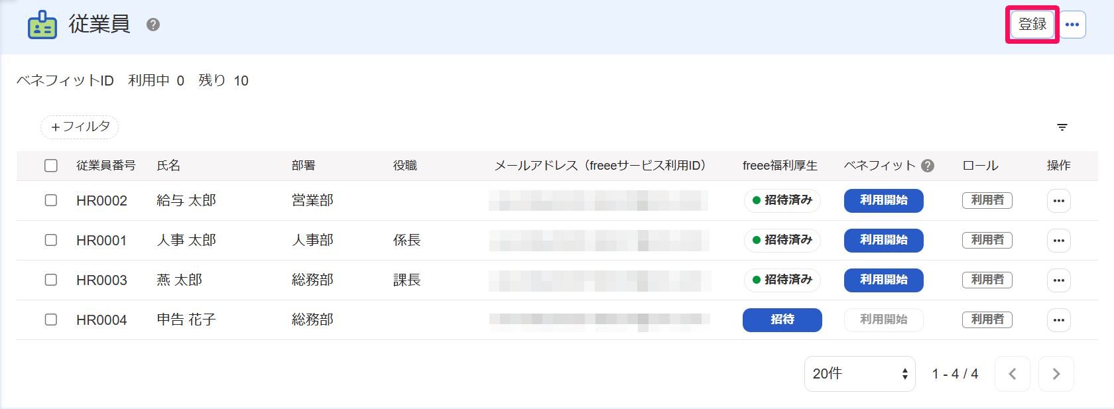Click the name 人事 太郎
This screenshot has width=1114, height=409.
186,240
